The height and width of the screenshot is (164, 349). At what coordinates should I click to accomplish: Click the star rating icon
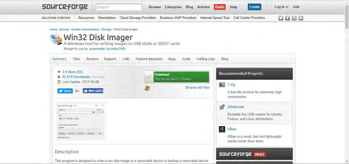click(59, 72)
